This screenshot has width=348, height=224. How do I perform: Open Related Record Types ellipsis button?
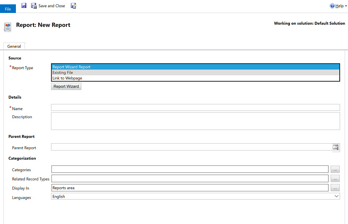tap(335, 178)
